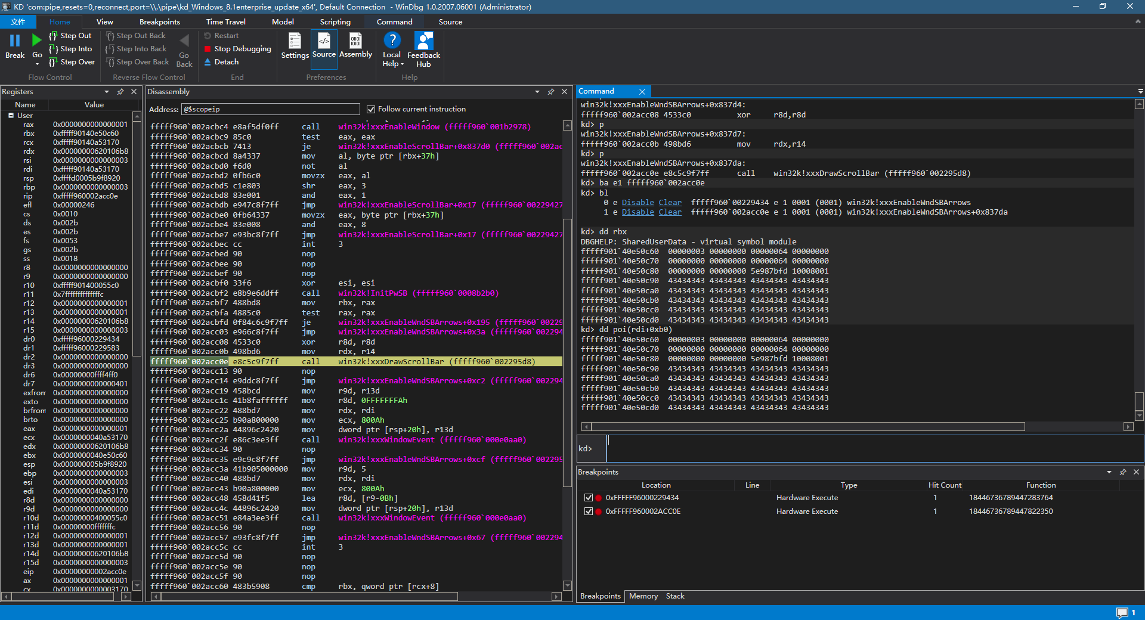1145x620 pixels.
Task: Collapse the User register group
Action: (x=11, y=116)
